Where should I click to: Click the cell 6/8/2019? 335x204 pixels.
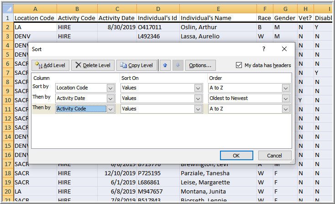(x=117, y=191)
